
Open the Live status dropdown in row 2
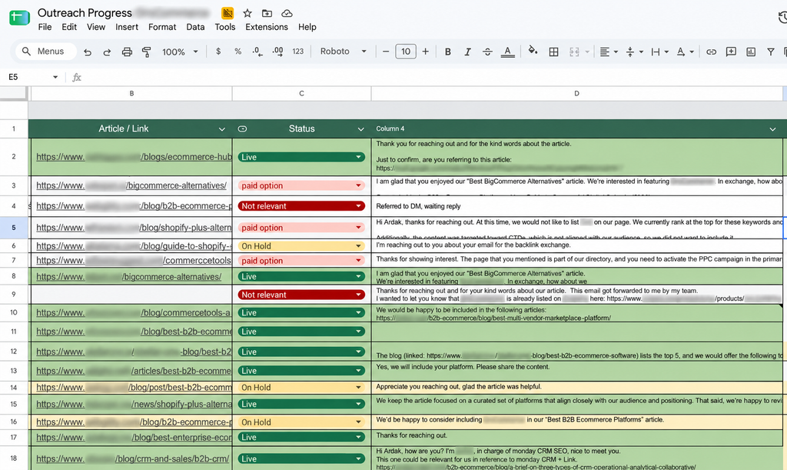pyautogui.click(x=301, y=157)
